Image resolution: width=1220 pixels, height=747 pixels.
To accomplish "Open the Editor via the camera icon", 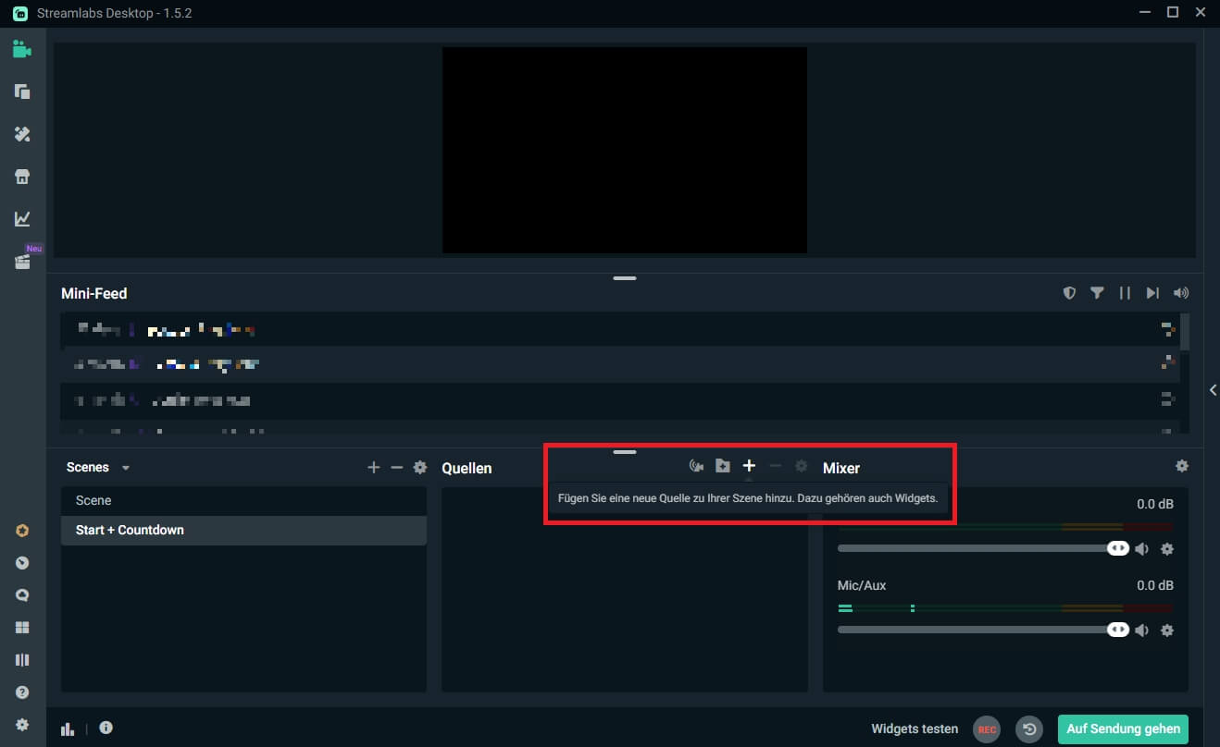I will coord(22,49).
